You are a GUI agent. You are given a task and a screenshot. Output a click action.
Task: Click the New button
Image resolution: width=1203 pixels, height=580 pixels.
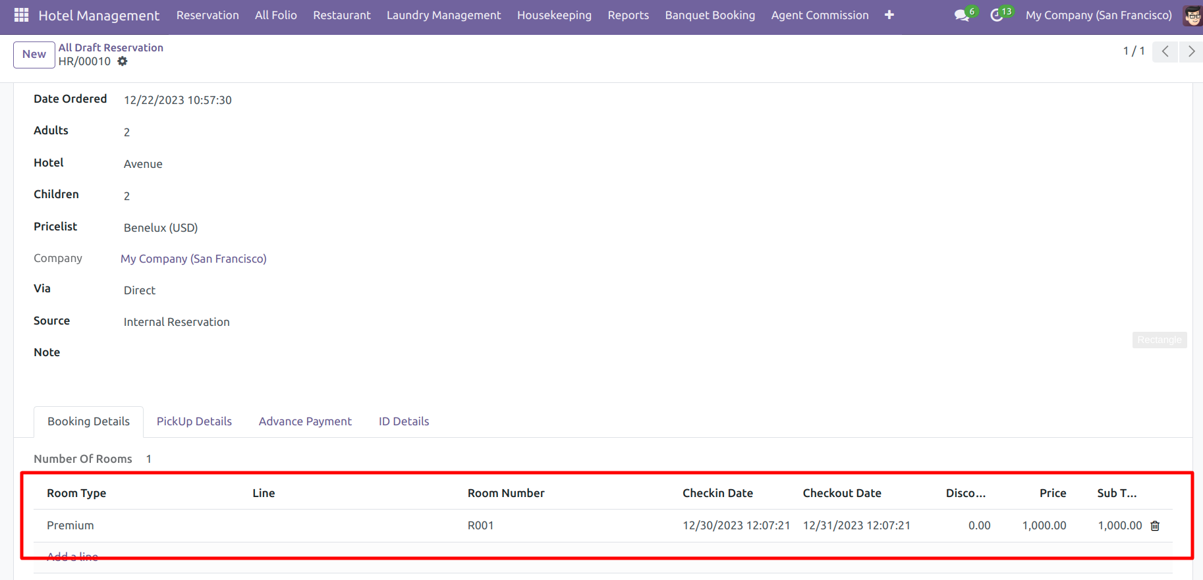[x=34, y=55]
